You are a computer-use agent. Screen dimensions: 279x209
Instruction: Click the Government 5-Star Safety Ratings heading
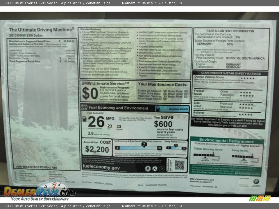pos(230,73)
